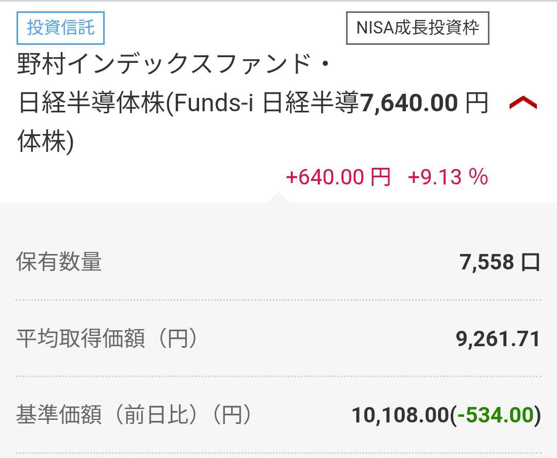Click the 7,558 口 holding quantity value
The width and height of the screenshot is (557, 458).
click(487, 262)
